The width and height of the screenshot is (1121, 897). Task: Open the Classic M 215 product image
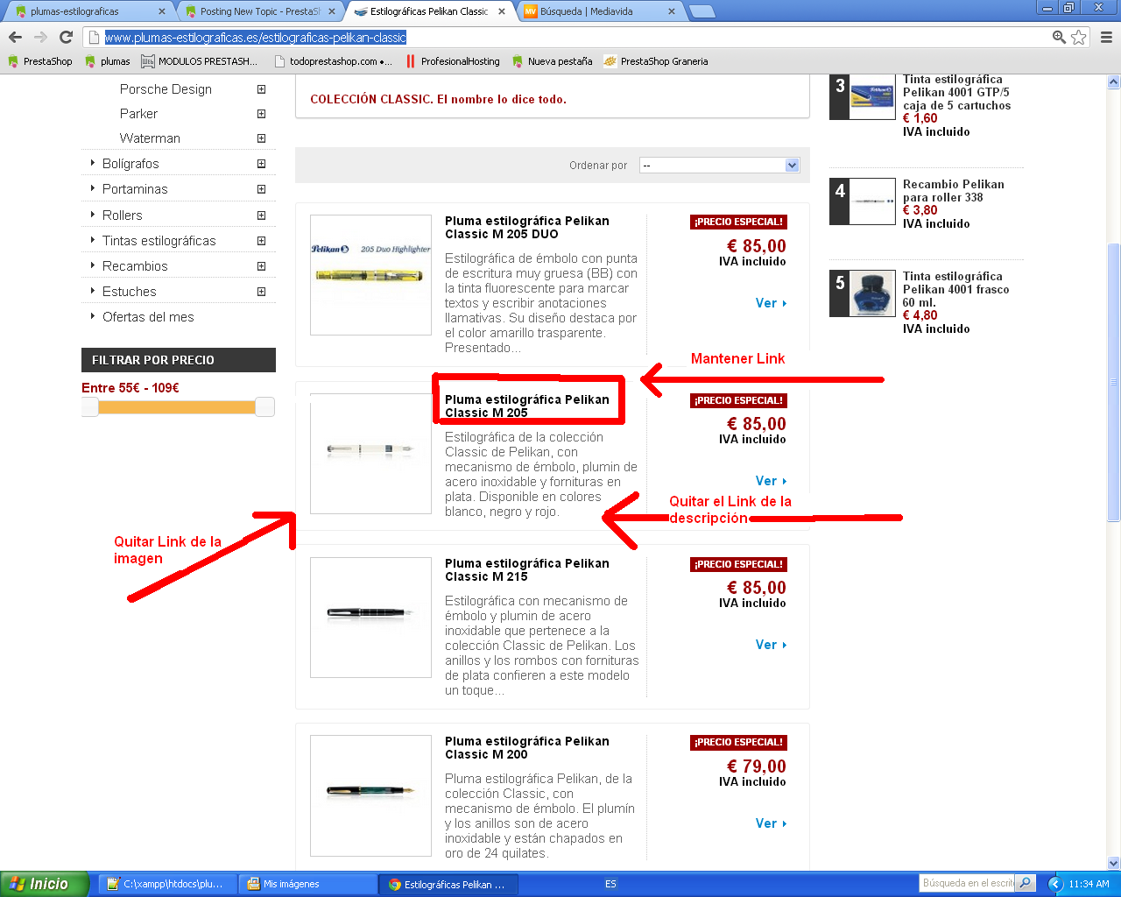[370, 618]
